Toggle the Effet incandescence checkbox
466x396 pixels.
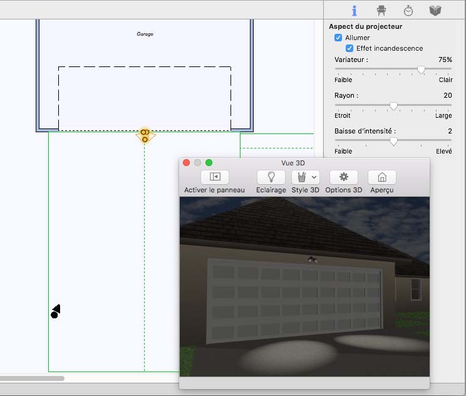coord(349,48)
